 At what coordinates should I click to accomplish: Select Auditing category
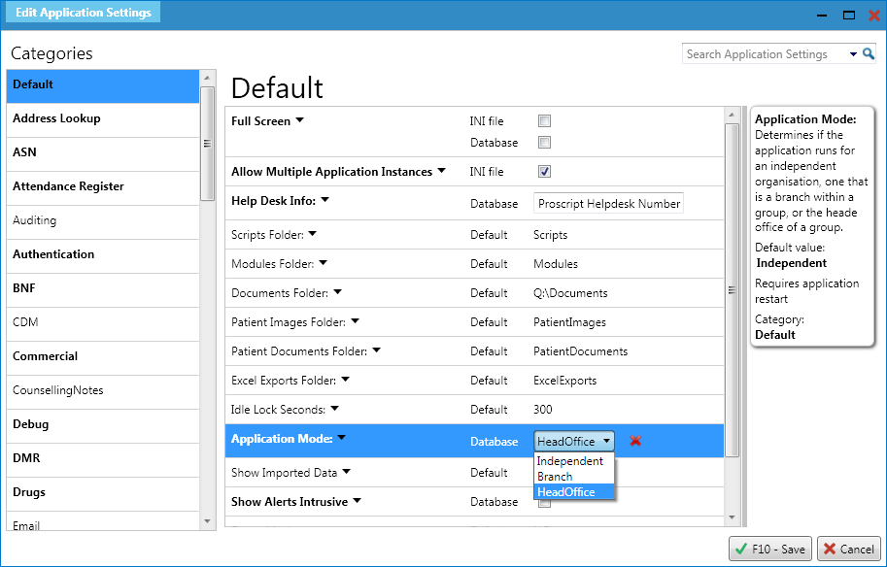pyautogui.click(x=103, y=222)
